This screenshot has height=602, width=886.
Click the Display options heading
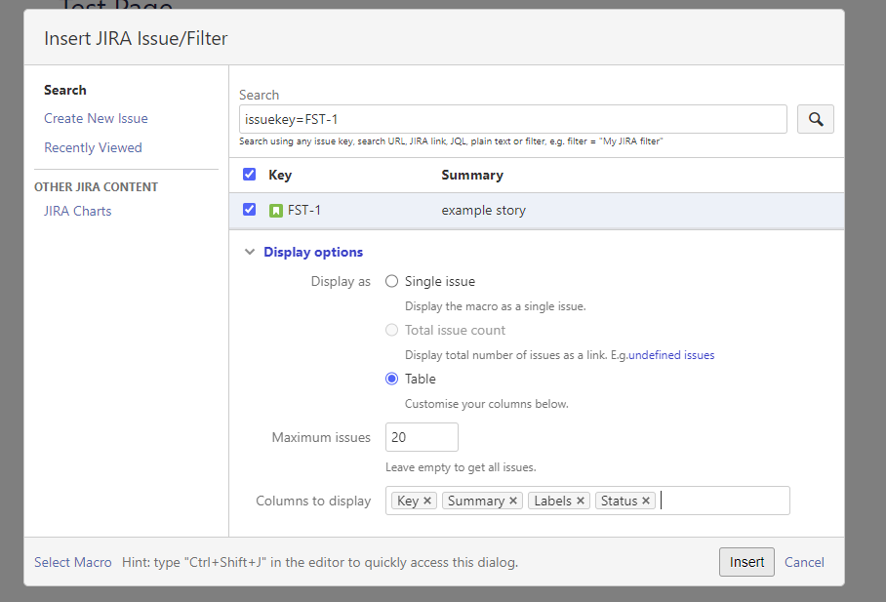(x=313, y=252)
